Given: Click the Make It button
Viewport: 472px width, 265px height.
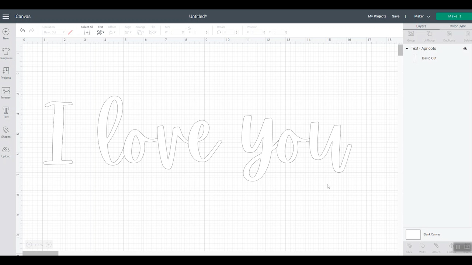Looking at the screenshot, I should pyautogui.click(x=454, y=16).
